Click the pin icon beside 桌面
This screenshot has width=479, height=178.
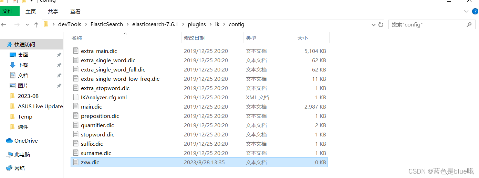(59, 55)
